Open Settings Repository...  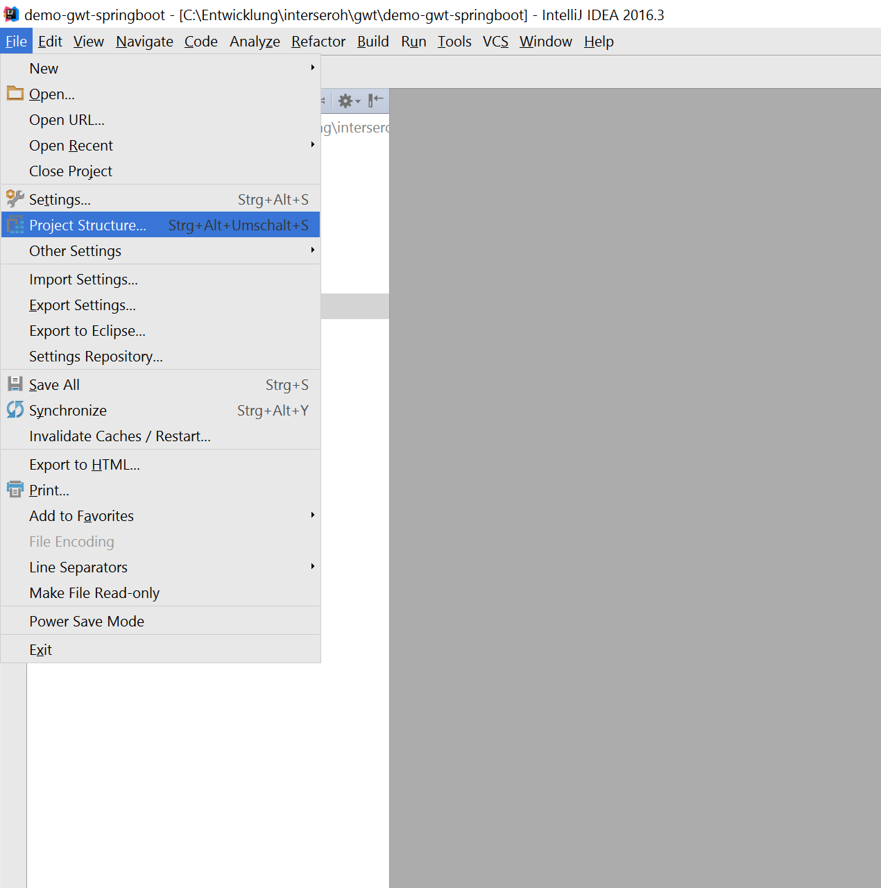tap(161, 356)
